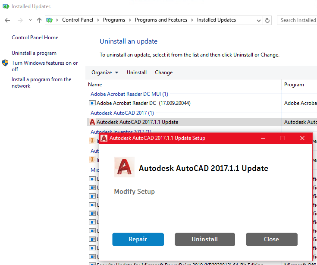Click the Uninstall button in AutoCAD setup dialog
The height and width of the screenshot is (265, 317).
click(x=205, y=239)
